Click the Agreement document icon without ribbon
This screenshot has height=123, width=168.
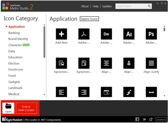[x=84, y=63]
